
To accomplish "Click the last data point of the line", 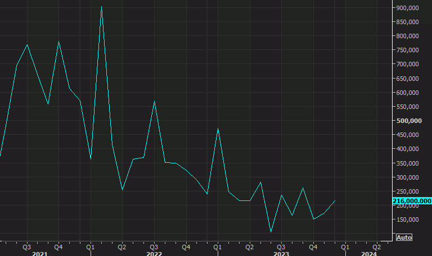I will (335, 201).
